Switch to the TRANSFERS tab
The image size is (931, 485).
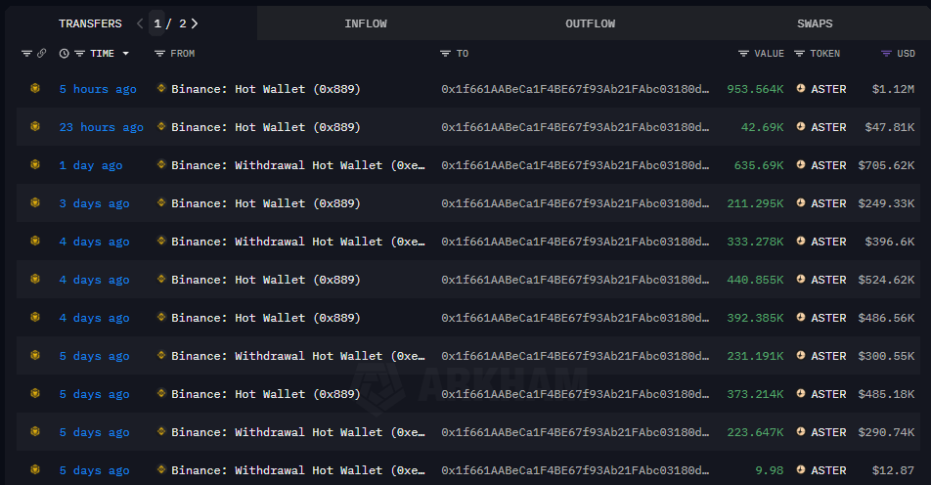click(90, 23)
